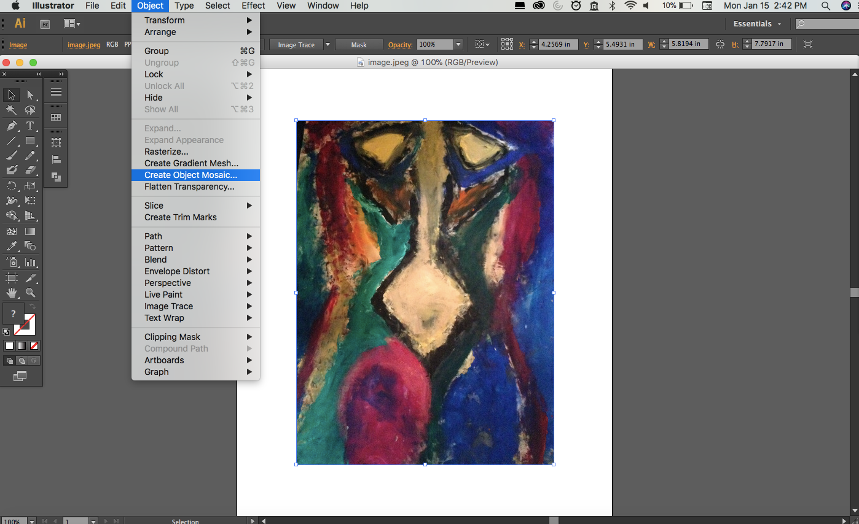
Task: Select the Selection arrow tool
Action: [x=11, y=95]
